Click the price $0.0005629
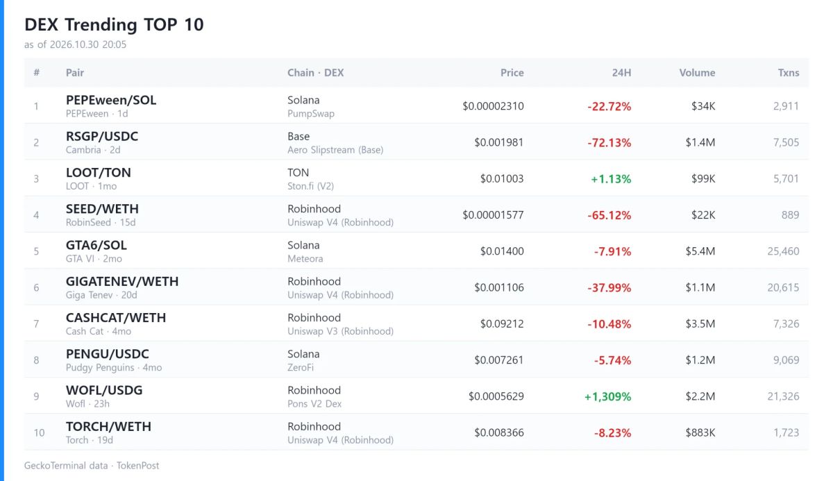The height and width of the screenshot is (481, 833). [x=496, y=396]
